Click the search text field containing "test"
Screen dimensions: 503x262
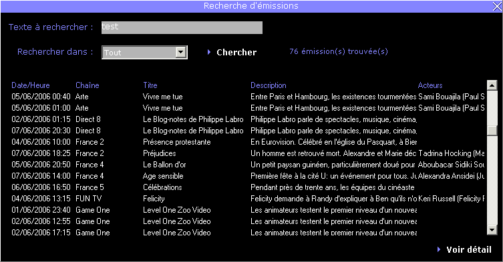pos(182,27)
